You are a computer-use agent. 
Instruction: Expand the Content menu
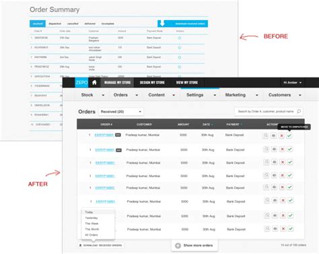(x=162, y=95)
